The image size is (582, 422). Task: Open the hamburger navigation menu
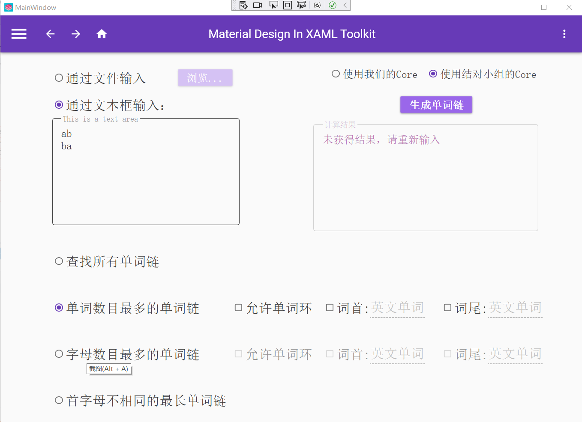[19, 34]
